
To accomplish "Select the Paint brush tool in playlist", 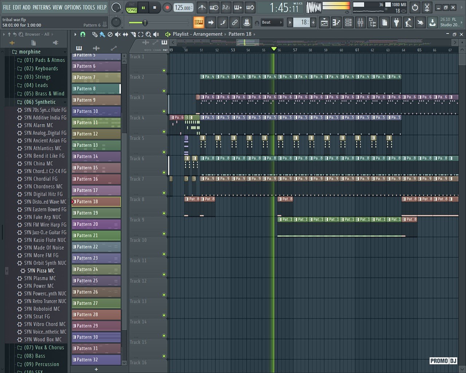I will tap(102, 34).
